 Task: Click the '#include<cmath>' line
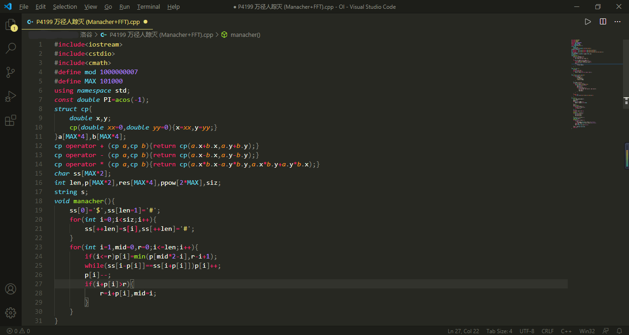click(x=82, y=63)
